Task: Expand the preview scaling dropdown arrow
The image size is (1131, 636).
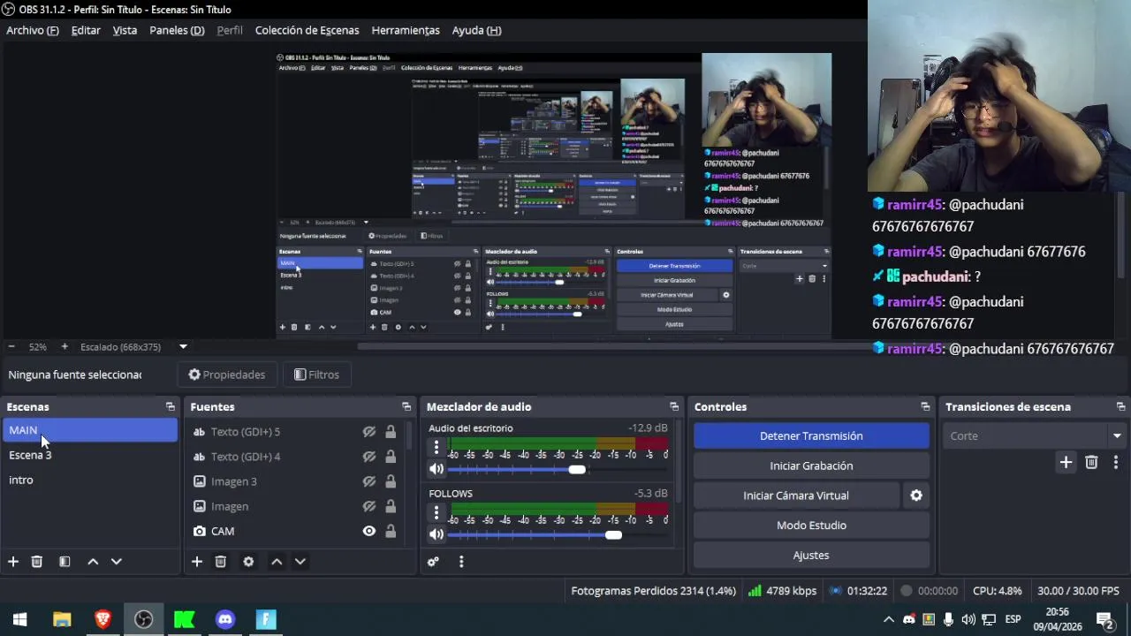Action: click(x=183, y=347)
